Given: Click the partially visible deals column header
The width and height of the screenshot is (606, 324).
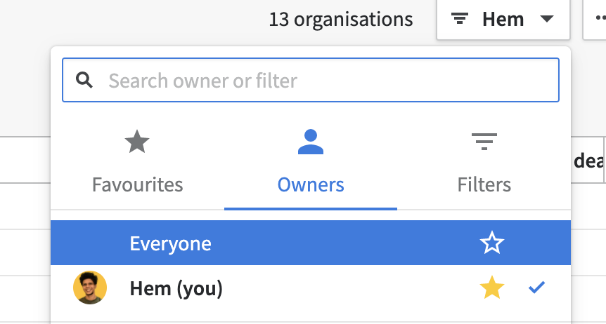Looking at the screenshot, I should [589, 161].
